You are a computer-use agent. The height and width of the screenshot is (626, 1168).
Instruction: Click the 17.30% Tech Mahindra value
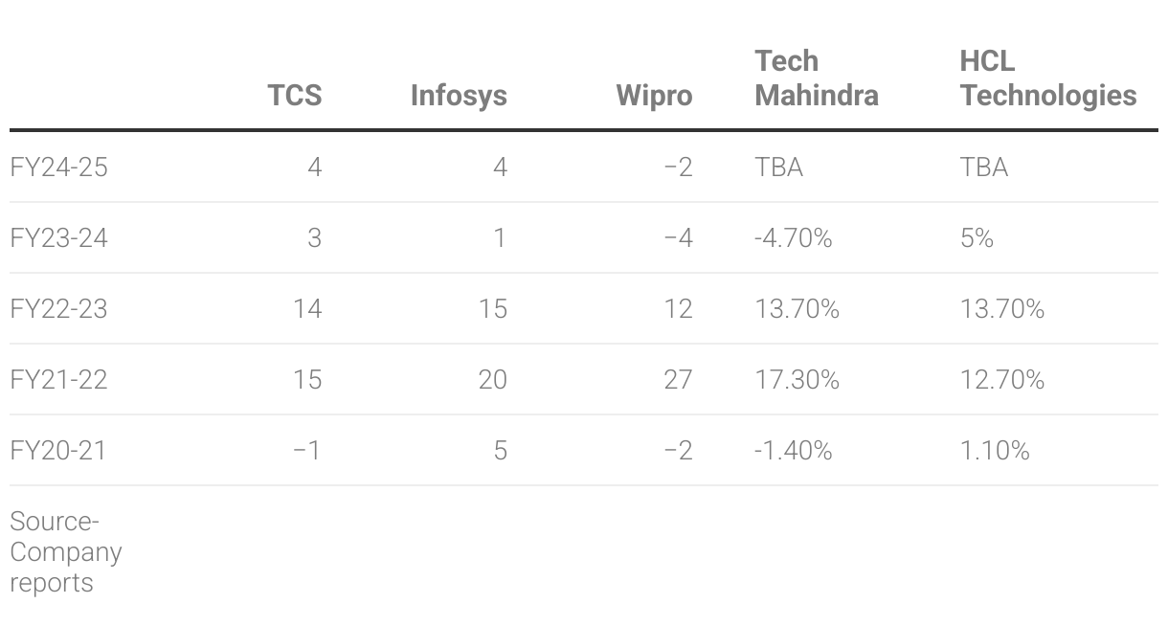(x=797, y=380)
